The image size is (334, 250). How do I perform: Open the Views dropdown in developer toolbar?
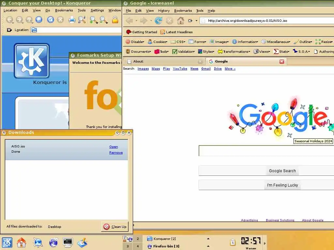[262, 52]
